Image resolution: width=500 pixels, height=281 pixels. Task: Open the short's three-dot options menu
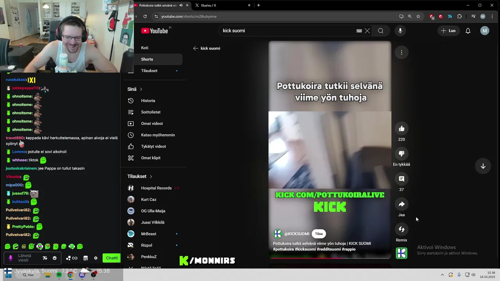click(402, 52)
